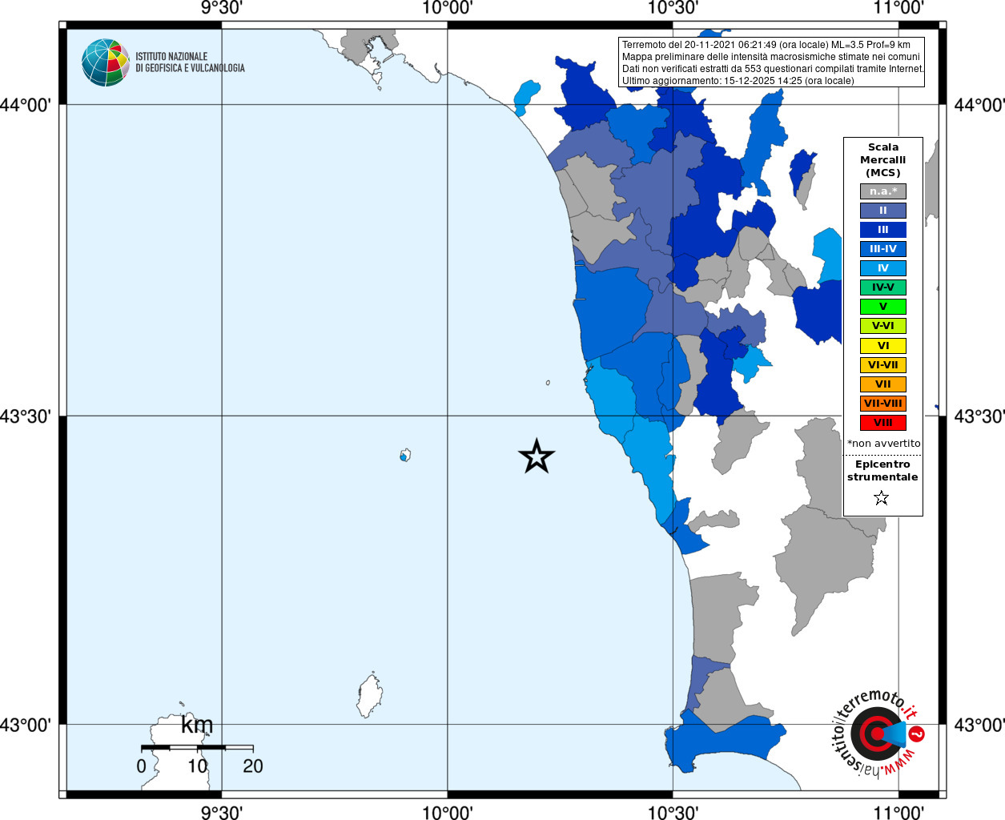Click the top 11°00' longitude label
This screenshot has width=1005, height=820.
tap(898, 8)
